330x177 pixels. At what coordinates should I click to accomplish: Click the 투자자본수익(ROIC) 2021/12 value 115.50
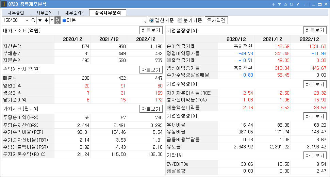pos(118,154)
